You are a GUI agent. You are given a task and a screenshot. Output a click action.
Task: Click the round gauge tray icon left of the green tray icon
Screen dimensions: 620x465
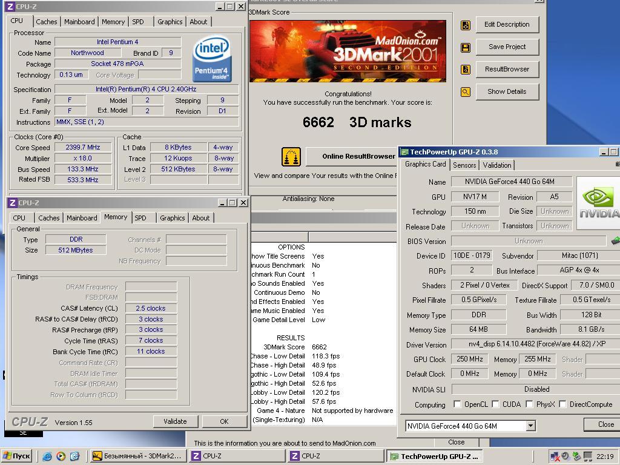[x=566, y=457]
